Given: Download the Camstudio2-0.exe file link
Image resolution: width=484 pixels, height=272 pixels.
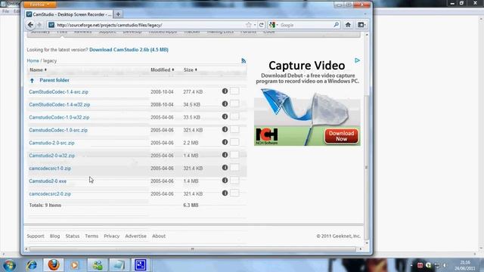Looking at the screenshot, I should (48, 181).
